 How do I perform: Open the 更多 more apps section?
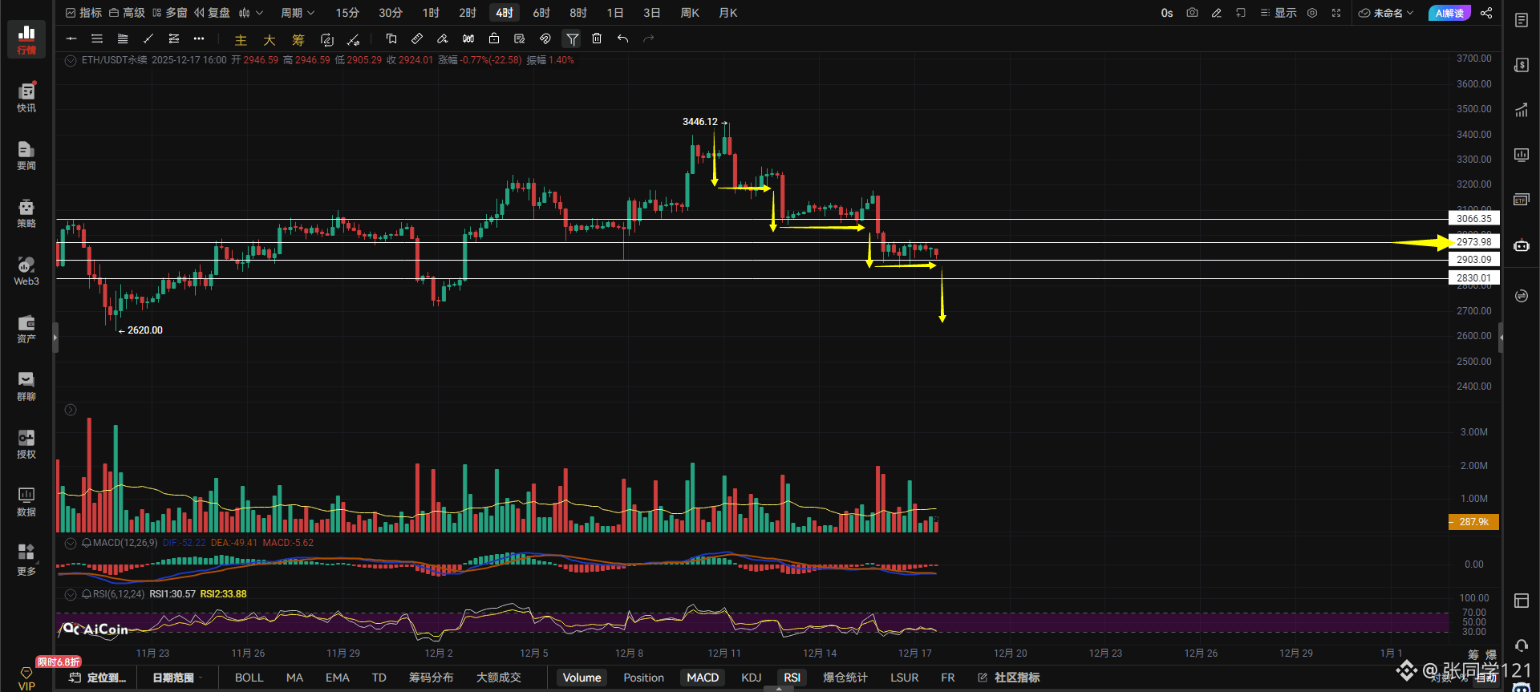[x=26, y=560]
